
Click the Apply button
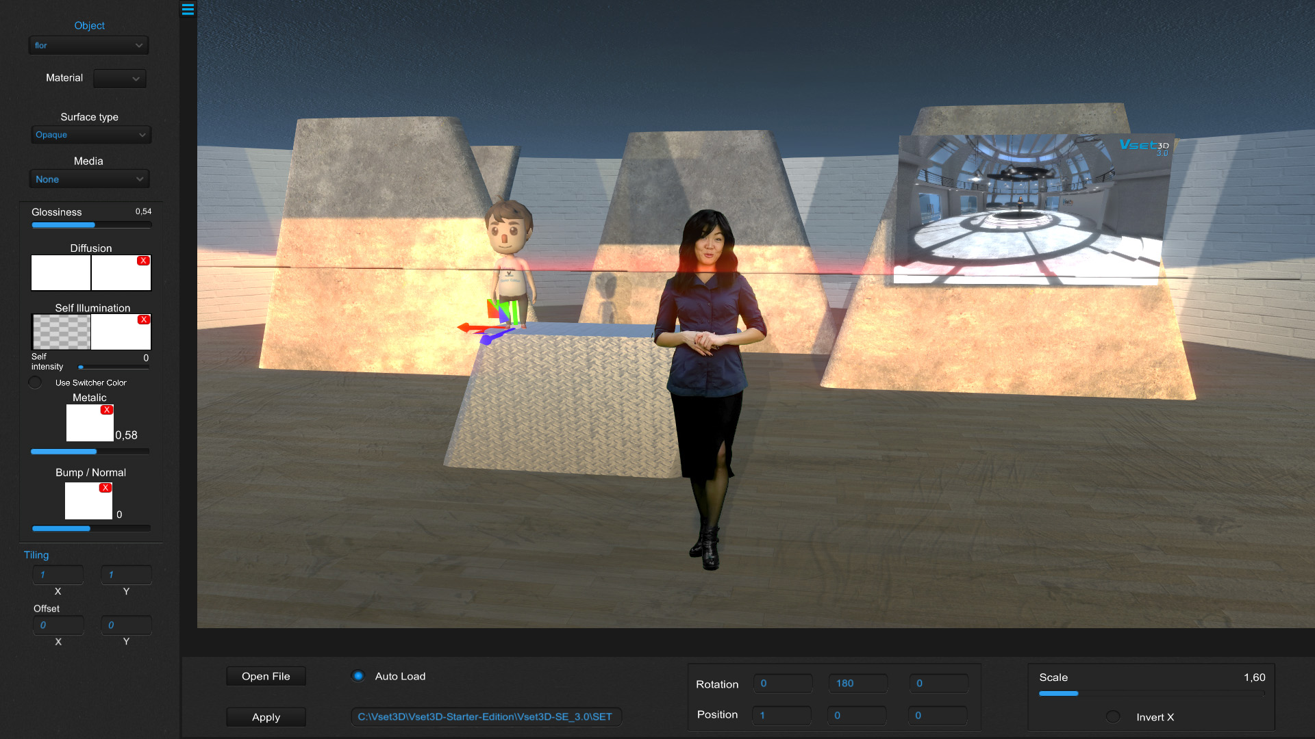(266, 717)
